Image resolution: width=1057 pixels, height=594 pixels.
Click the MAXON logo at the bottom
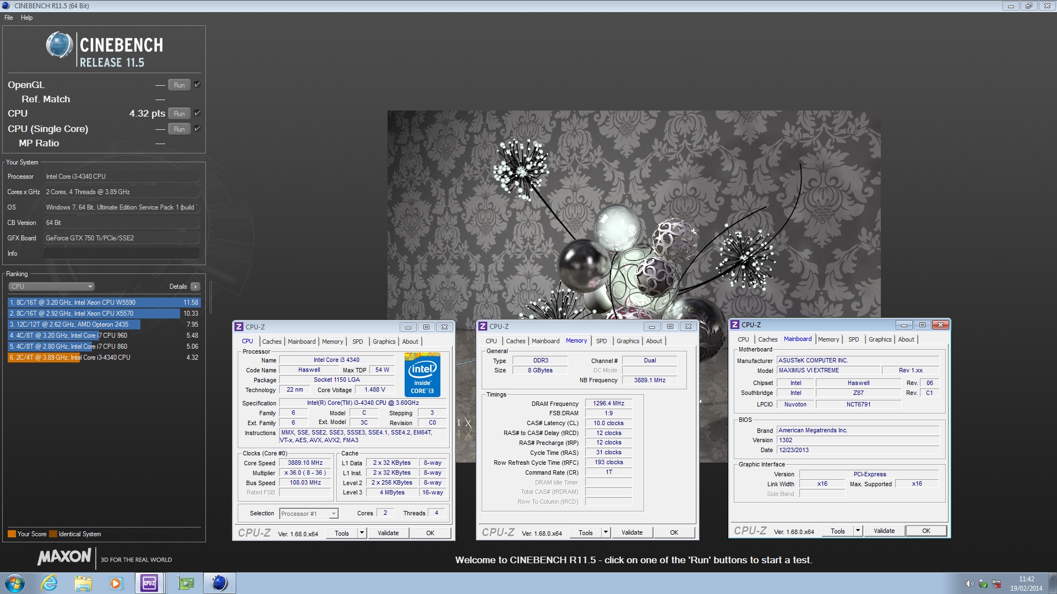coord(64,557)
